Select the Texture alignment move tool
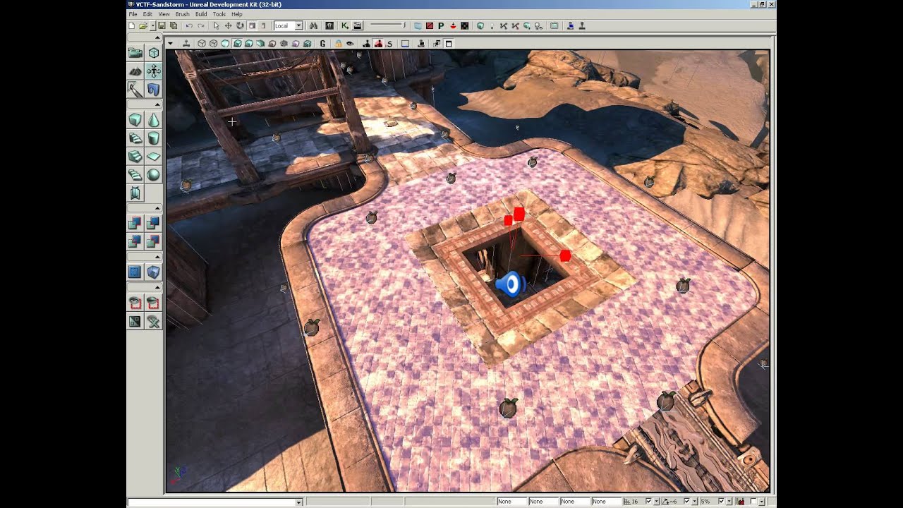 [x=153, y=71]
